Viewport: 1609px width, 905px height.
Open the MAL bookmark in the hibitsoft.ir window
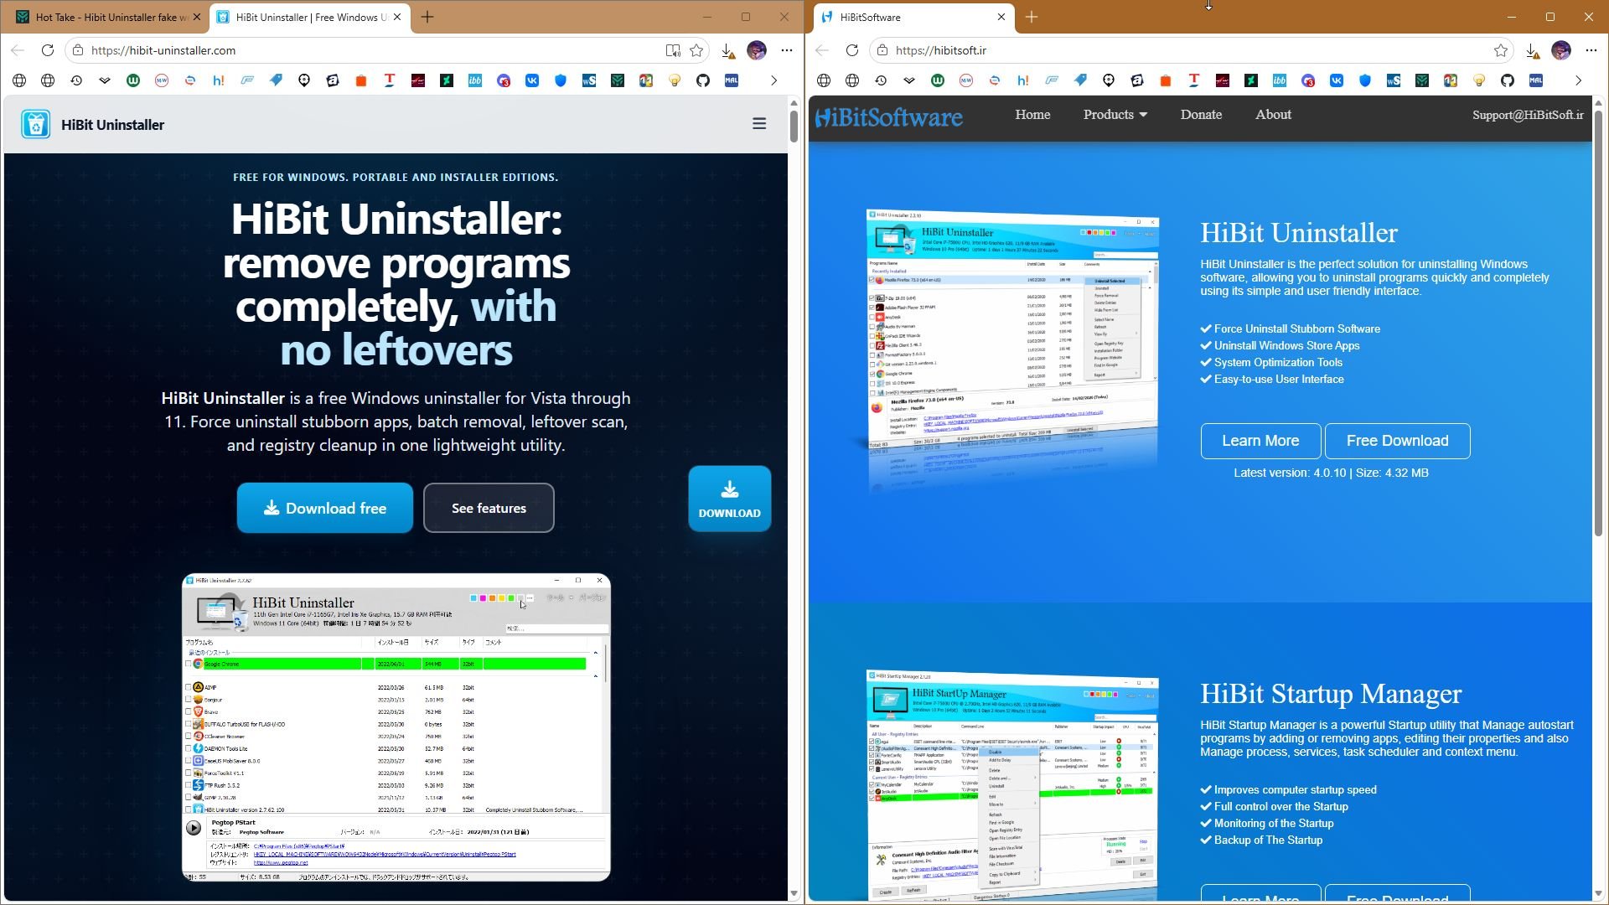point(1536,80)
